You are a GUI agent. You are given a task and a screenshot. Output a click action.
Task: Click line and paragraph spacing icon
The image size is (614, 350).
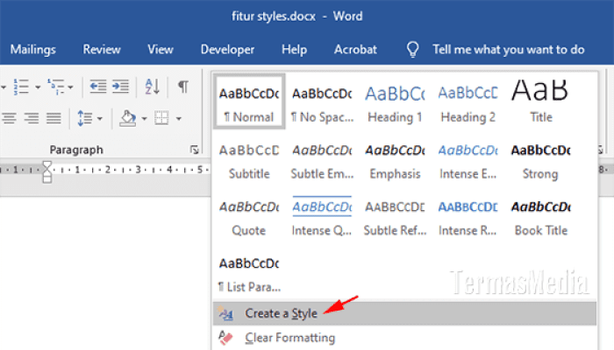84,118
